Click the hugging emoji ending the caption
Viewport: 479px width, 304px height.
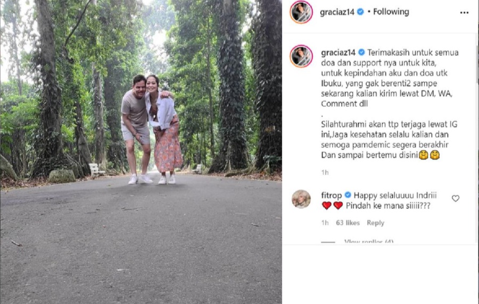(x=435, y=155)
